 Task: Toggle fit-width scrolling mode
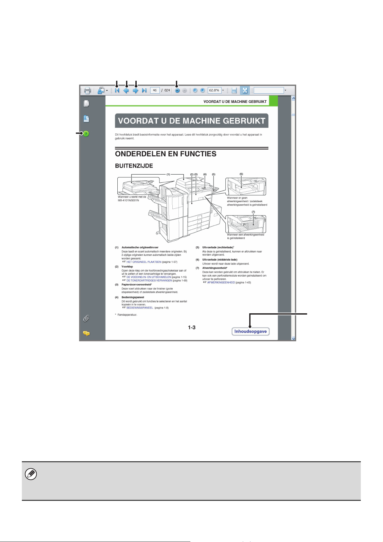point(234,91)
